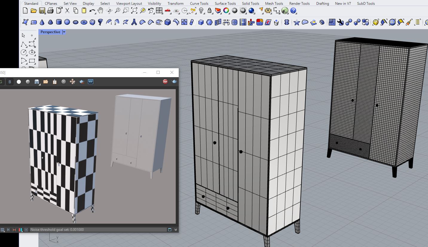Click the lock objects padlock icon
This screenshot has height=247, width=428.
coord(210,11)
